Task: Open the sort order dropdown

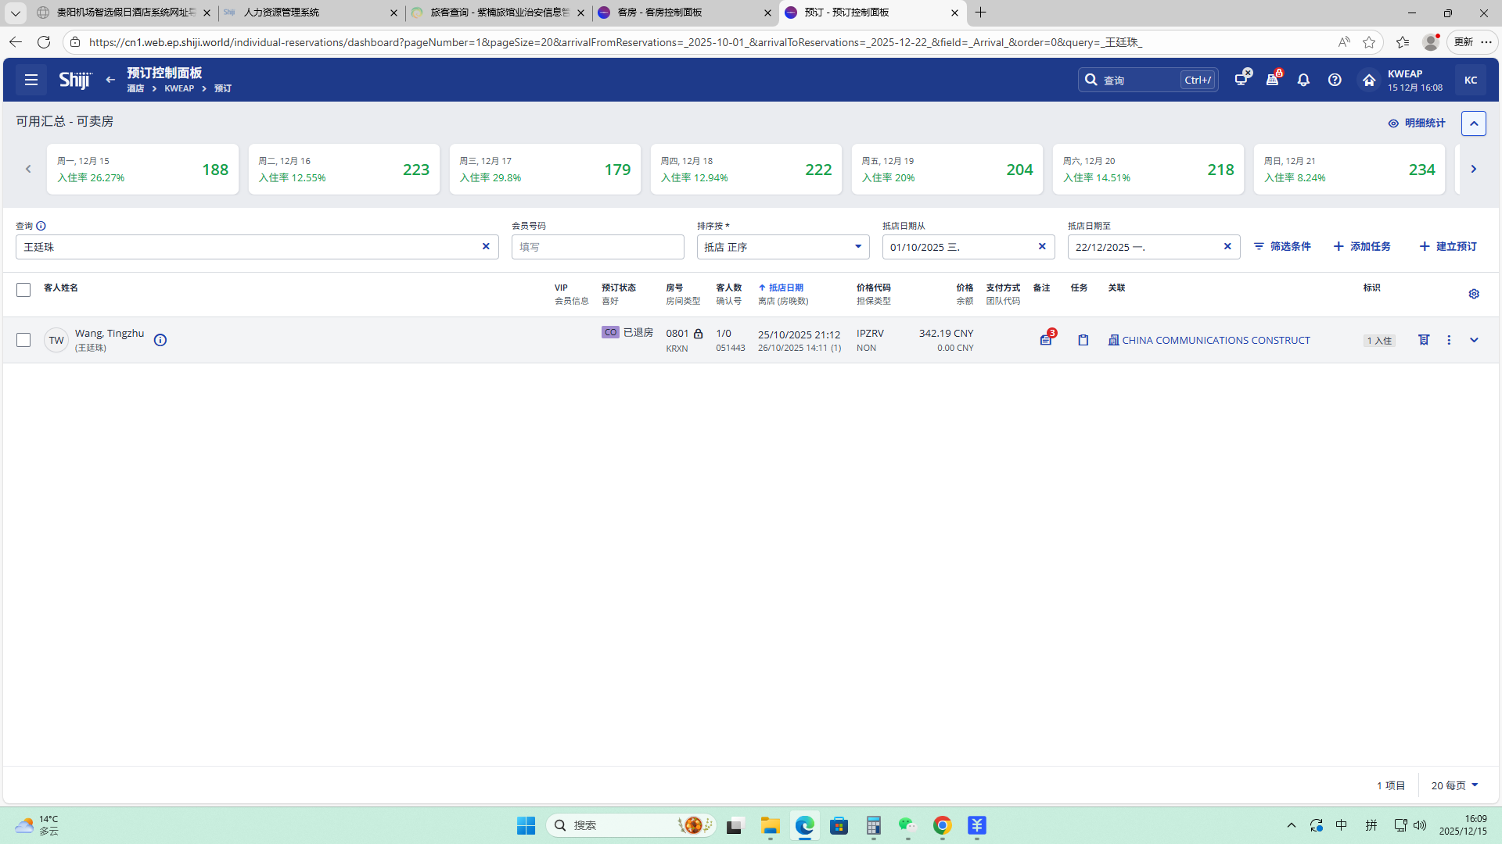Action: click(782, 247)
